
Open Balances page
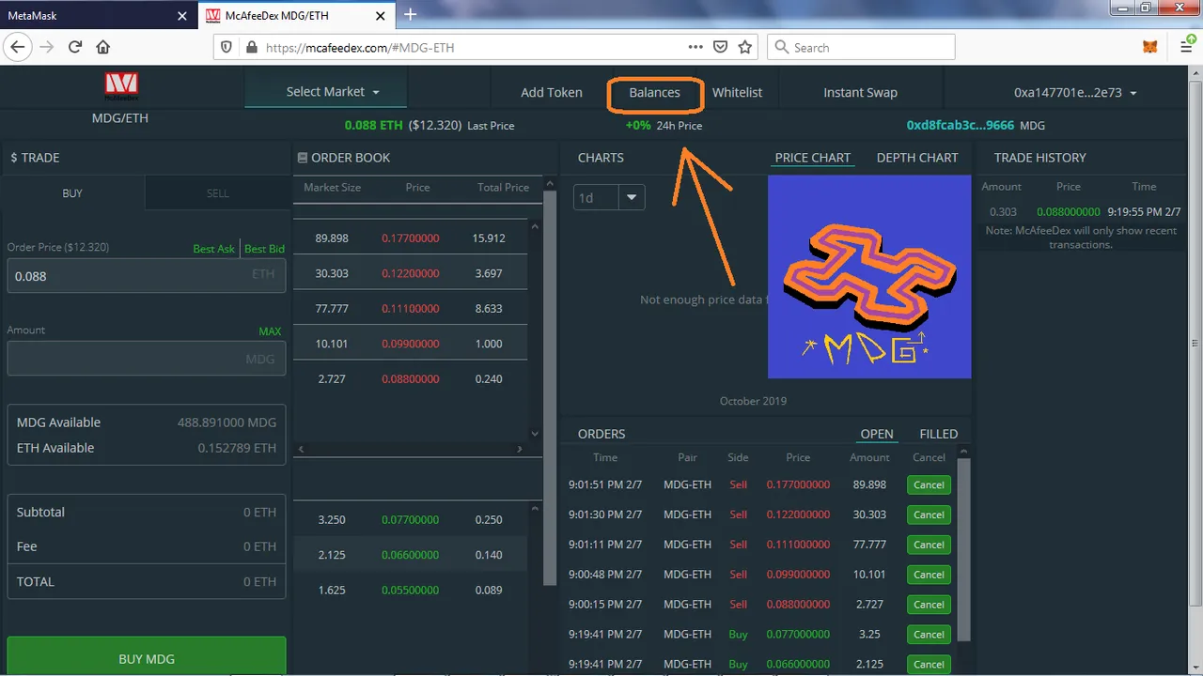click(654, 92)
